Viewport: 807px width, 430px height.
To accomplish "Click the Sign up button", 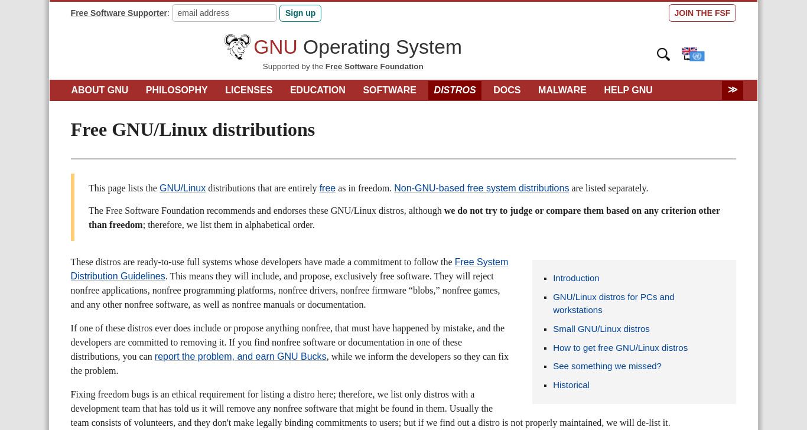I will pos(300,13).
